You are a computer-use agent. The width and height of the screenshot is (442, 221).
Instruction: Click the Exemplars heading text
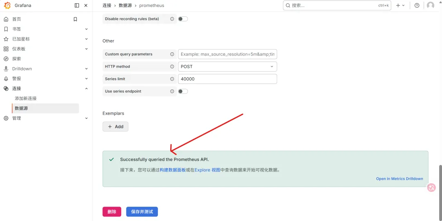point(113,113)
